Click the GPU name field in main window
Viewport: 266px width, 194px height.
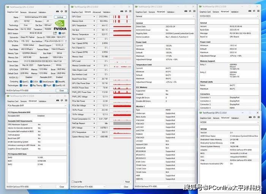click(x=36, y=17)
